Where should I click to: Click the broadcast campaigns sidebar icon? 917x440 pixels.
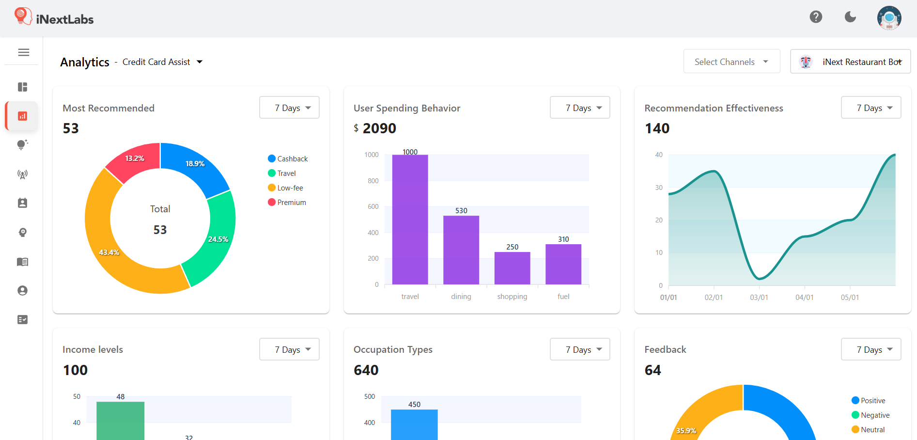(22, 174)
